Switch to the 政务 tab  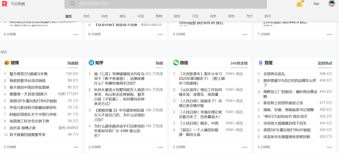231,16
